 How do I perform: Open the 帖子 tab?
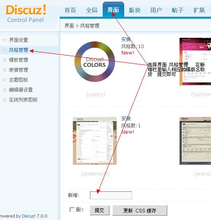(178, 10)
